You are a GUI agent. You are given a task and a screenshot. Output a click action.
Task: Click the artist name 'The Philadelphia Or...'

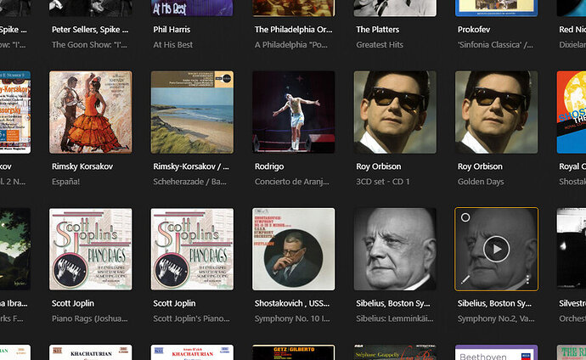(293, 30)
